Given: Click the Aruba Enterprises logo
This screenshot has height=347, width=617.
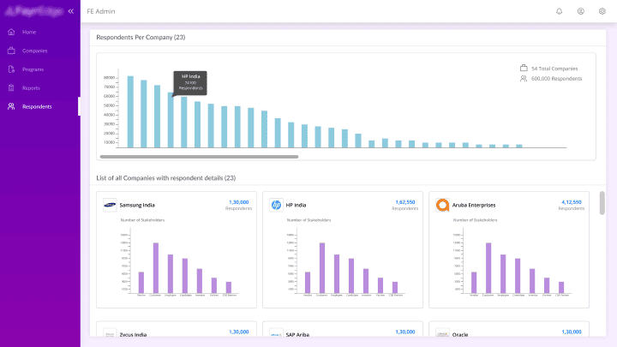Looking at the screenshot, I should [x=442, y=205].
